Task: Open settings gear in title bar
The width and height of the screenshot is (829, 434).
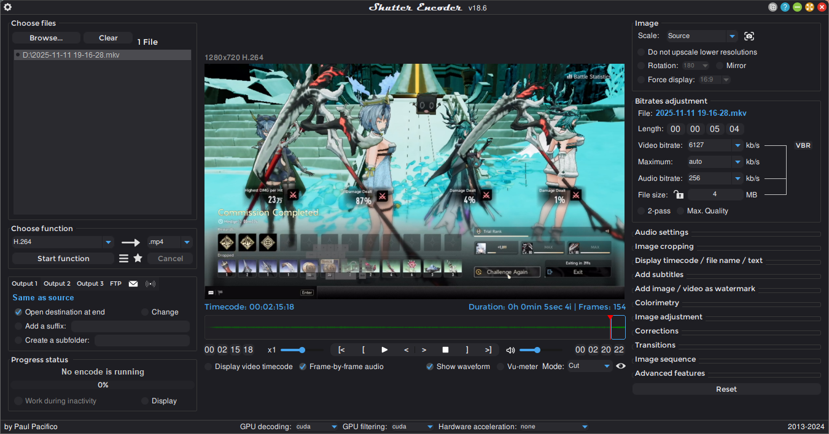Action: click(8, 7)
